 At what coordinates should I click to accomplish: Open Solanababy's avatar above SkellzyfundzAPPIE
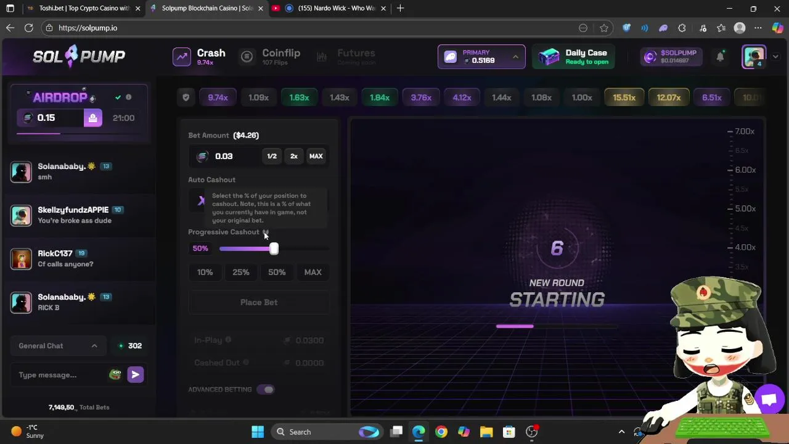[21, 172]
